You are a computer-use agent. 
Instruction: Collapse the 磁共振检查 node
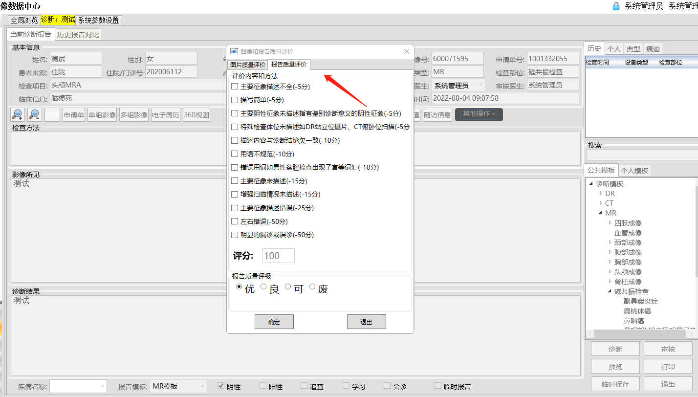pos(610,291)
